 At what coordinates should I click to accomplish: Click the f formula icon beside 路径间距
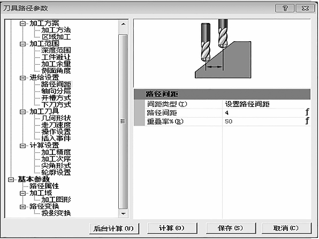pyautogui.click(x=307, y=112)
